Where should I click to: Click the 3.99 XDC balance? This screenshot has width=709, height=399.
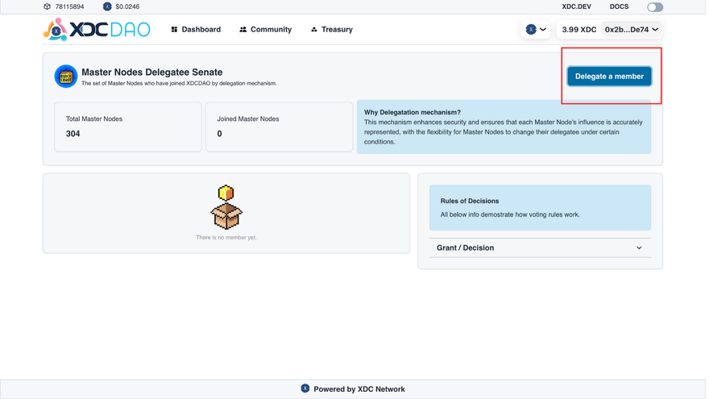click(x=578, y=30)
